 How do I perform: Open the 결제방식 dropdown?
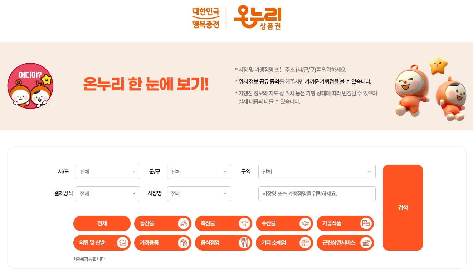(108, 193)
